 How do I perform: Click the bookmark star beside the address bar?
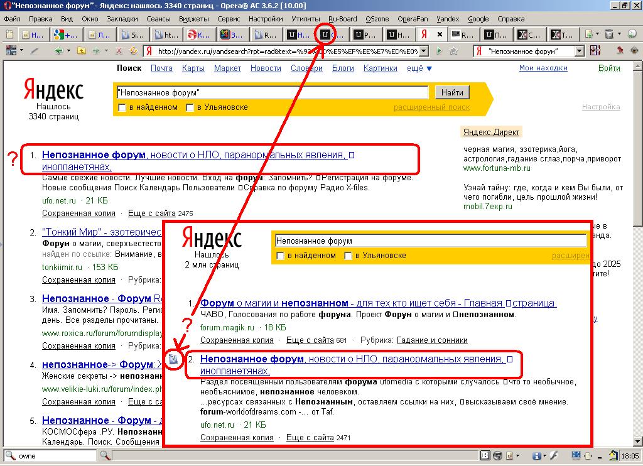point(453,51)
